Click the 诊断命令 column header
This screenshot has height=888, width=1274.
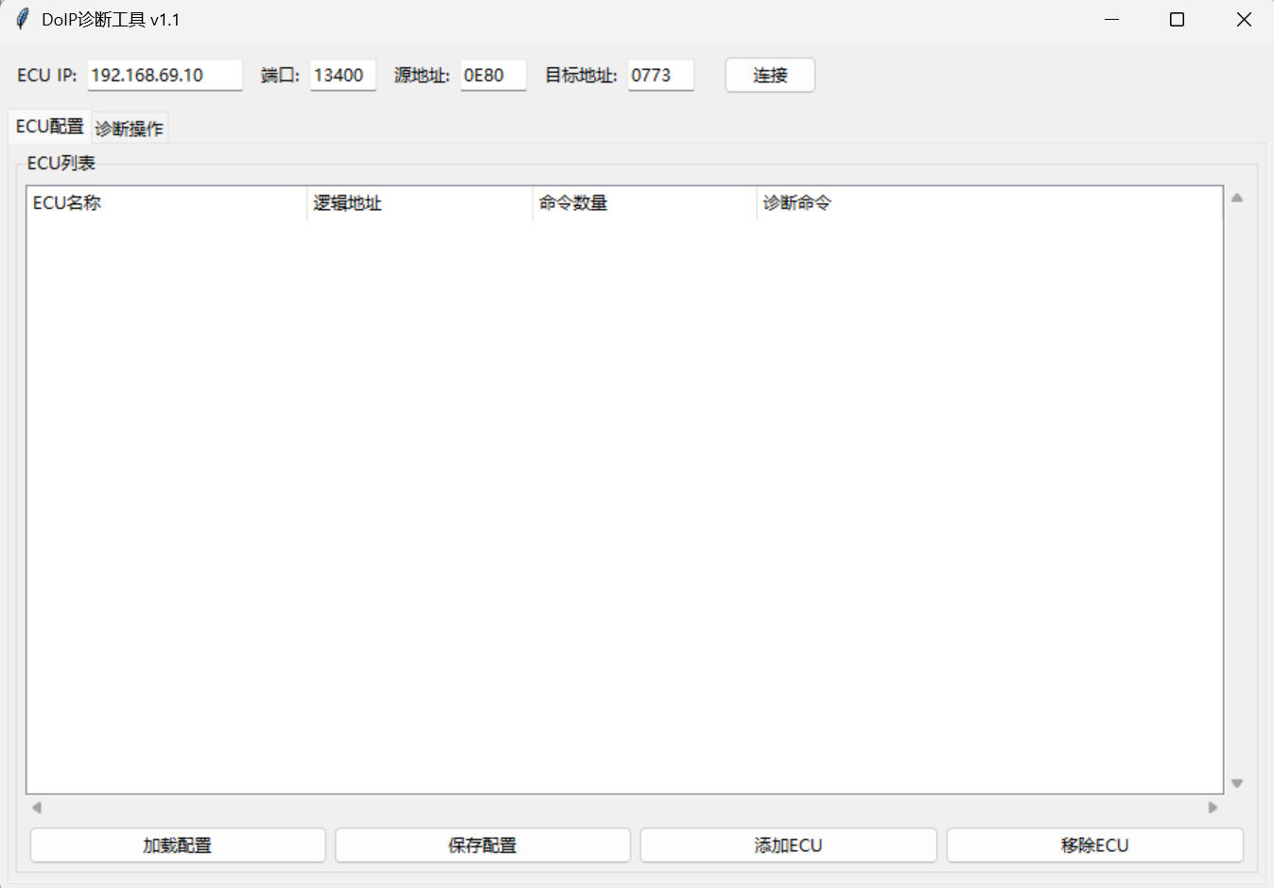[x=797, y=202]
